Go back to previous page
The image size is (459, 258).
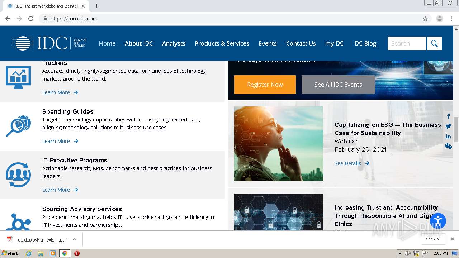8,19
